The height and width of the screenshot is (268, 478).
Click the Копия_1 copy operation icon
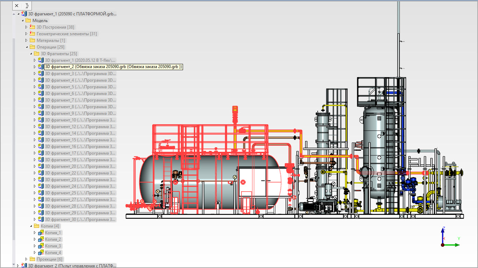coord(41,233)
